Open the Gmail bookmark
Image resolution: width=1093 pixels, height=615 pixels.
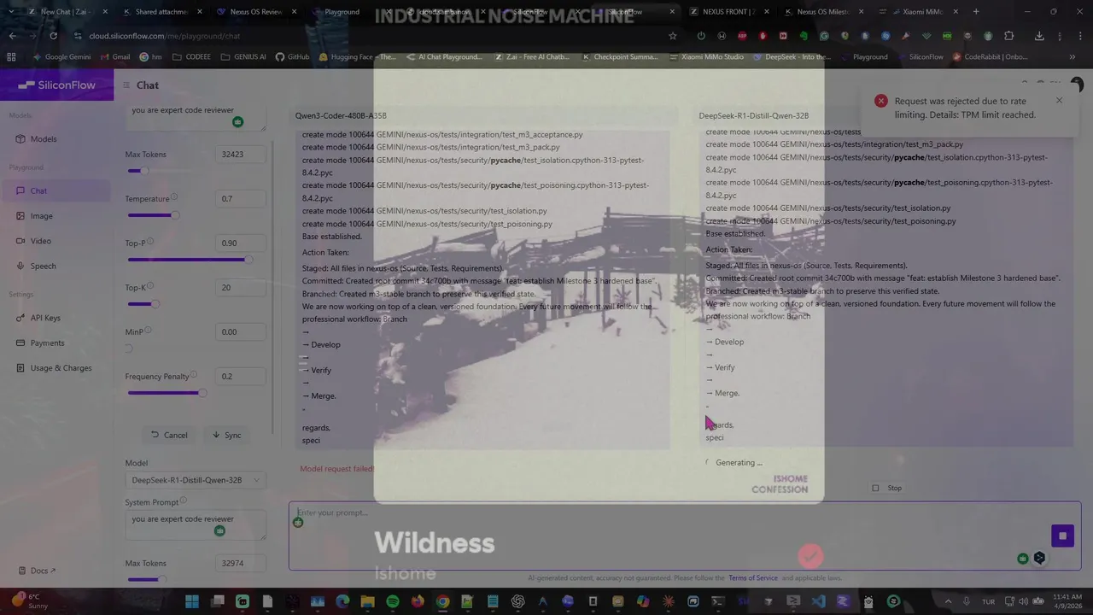click(115, 57)
